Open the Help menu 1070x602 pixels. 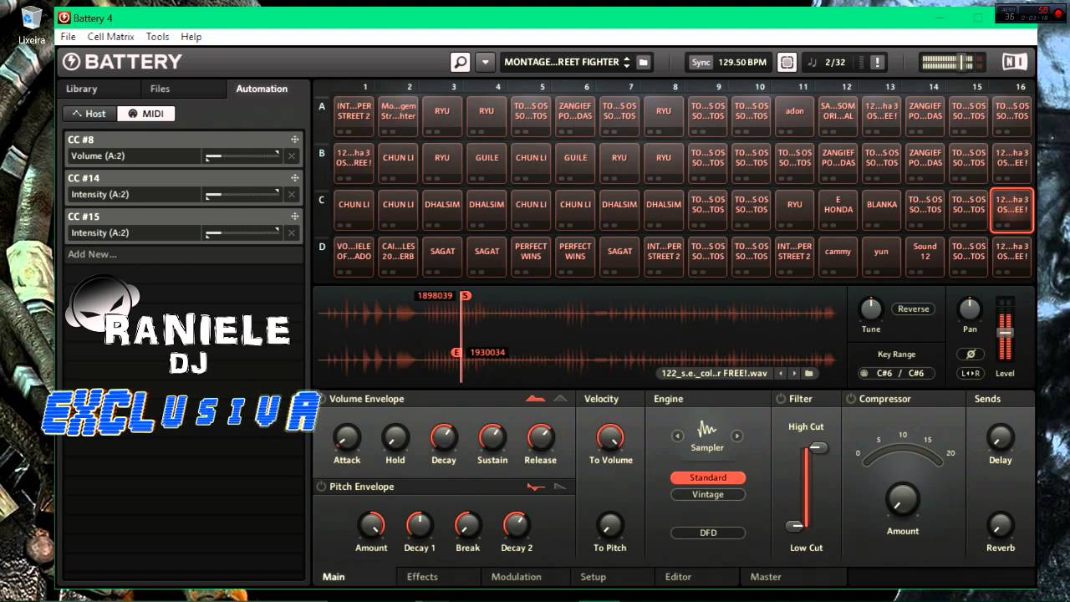coord(191,37)
